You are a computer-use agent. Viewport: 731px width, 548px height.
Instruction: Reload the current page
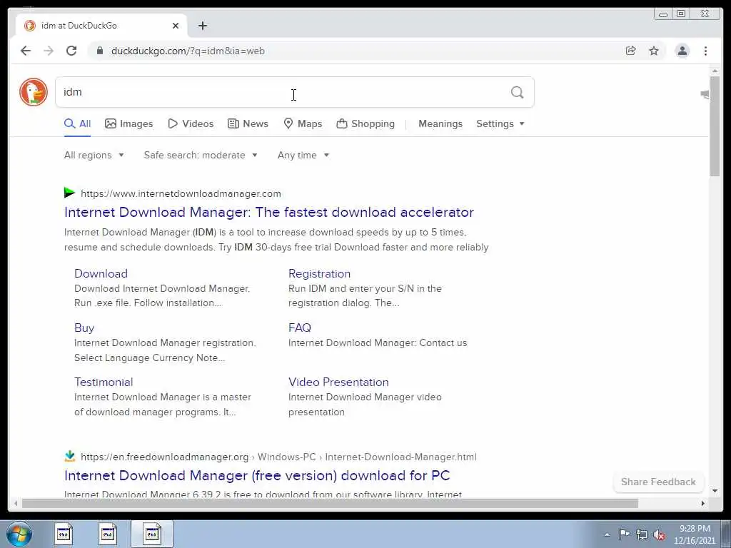(x=71, y=51)
